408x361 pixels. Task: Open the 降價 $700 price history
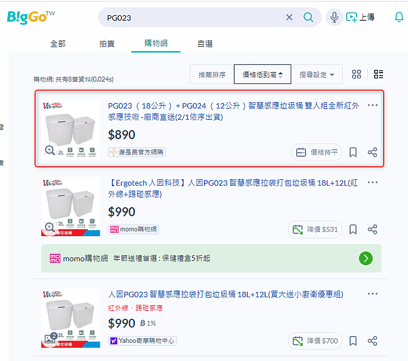tap(315, 341)
